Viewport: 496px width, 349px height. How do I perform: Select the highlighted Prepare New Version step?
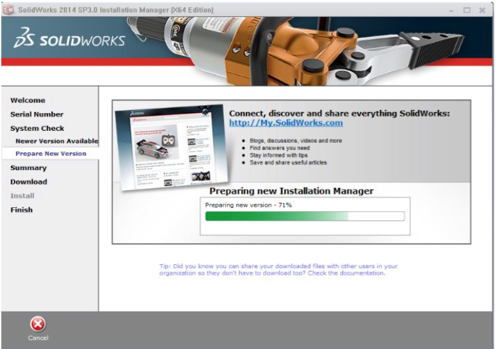51,154
